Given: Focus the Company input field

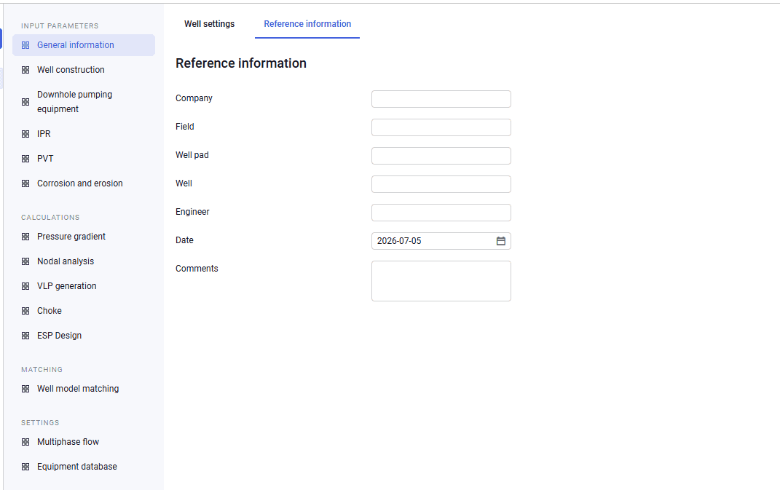Looking at the screenshot, I should pos(441,99).
